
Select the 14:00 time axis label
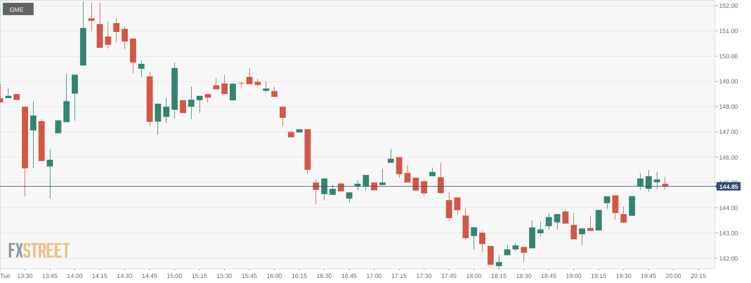[75, 276]
